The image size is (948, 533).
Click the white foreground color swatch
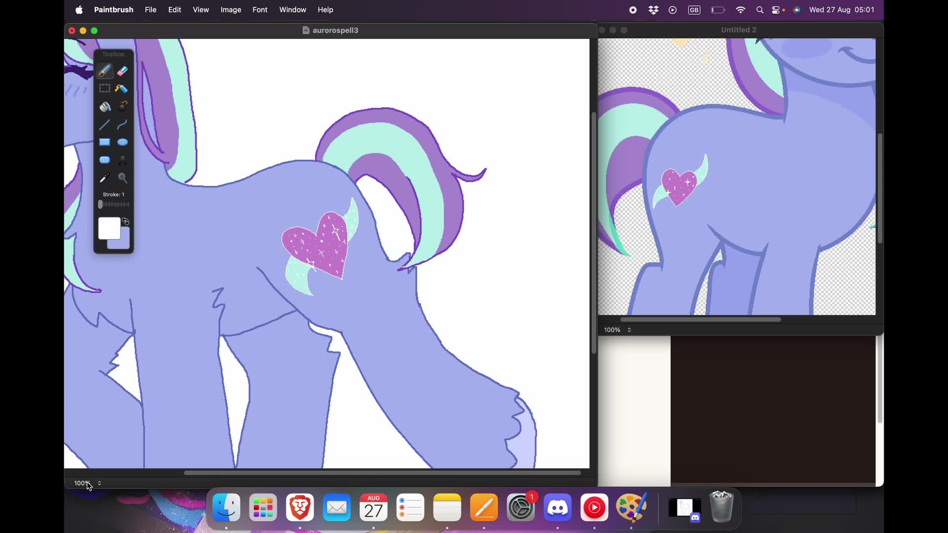coord(109,228)
